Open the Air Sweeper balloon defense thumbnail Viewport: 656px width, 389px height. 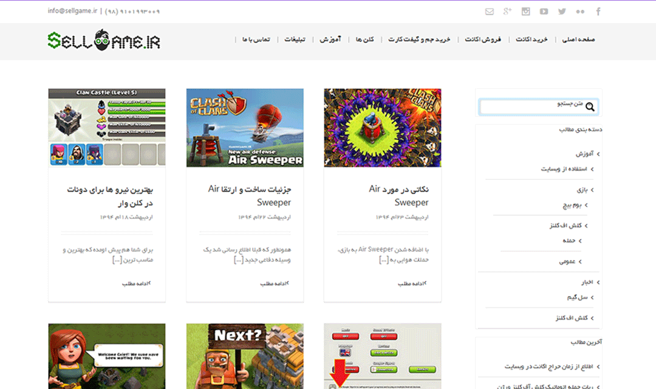click(x=245, y=128)
